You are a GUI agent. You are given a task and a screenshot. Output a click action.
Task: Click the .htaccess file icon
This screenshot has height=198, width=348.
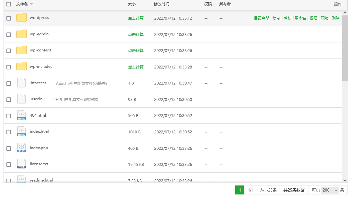(22, 83)
